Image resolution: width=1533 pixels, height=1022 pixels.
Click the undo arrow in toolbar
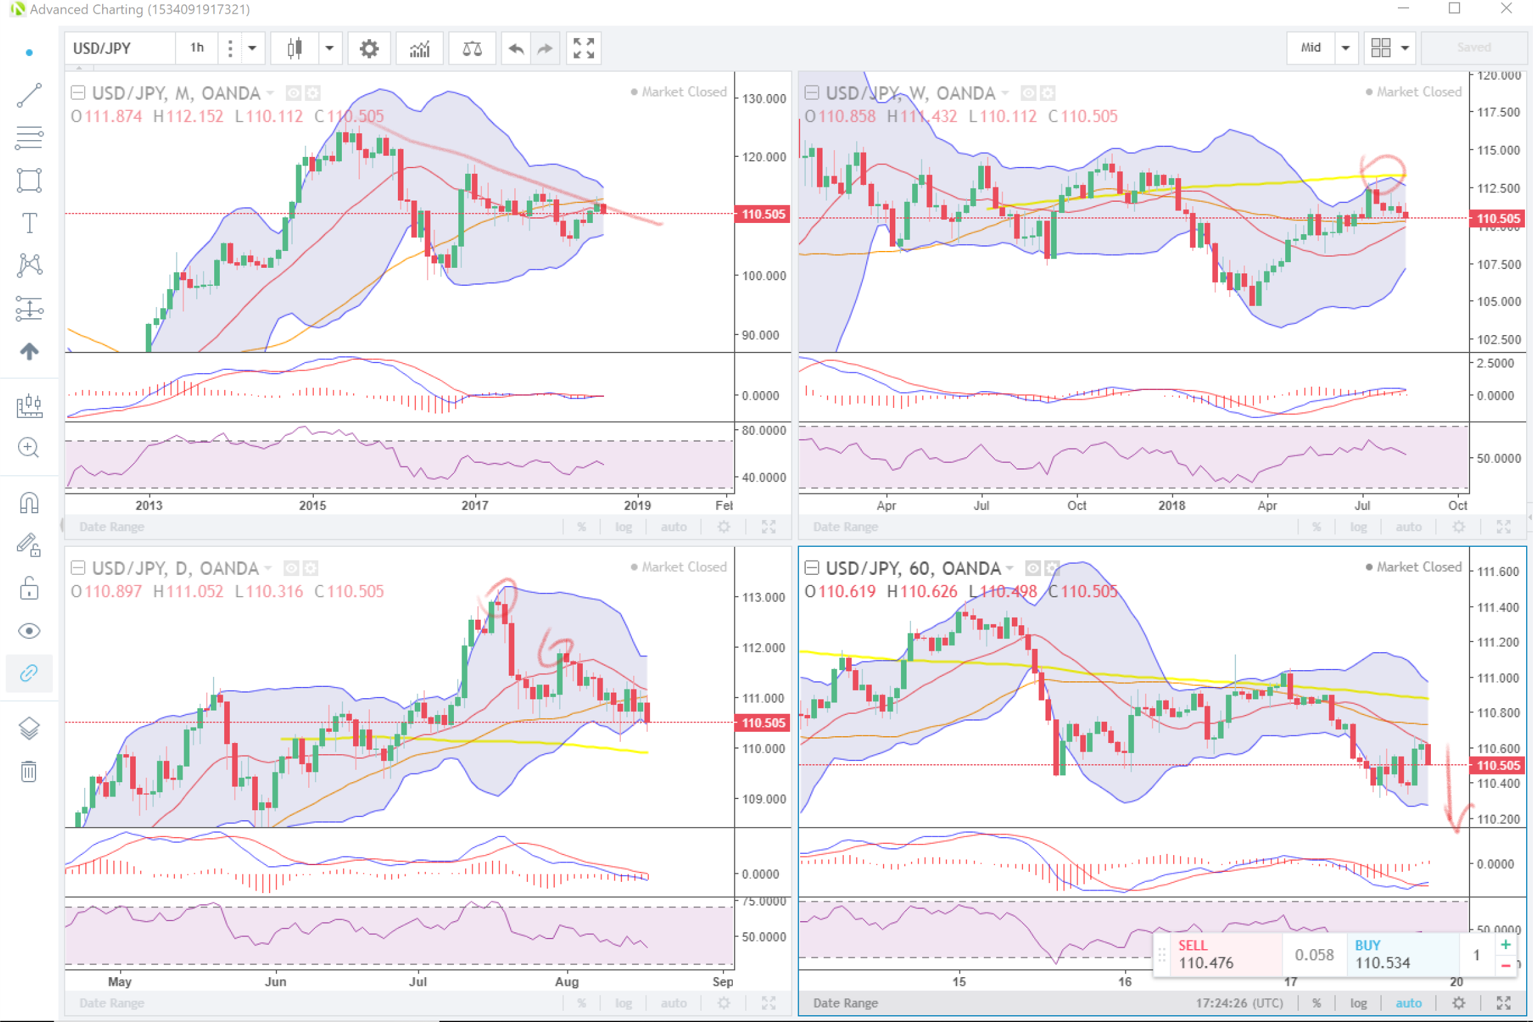[516, 48]
